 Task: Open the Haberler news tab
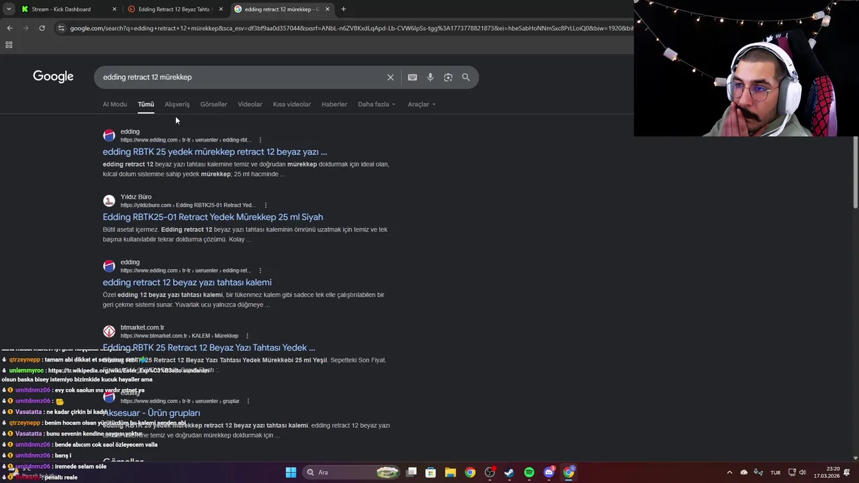click(334, 104)
